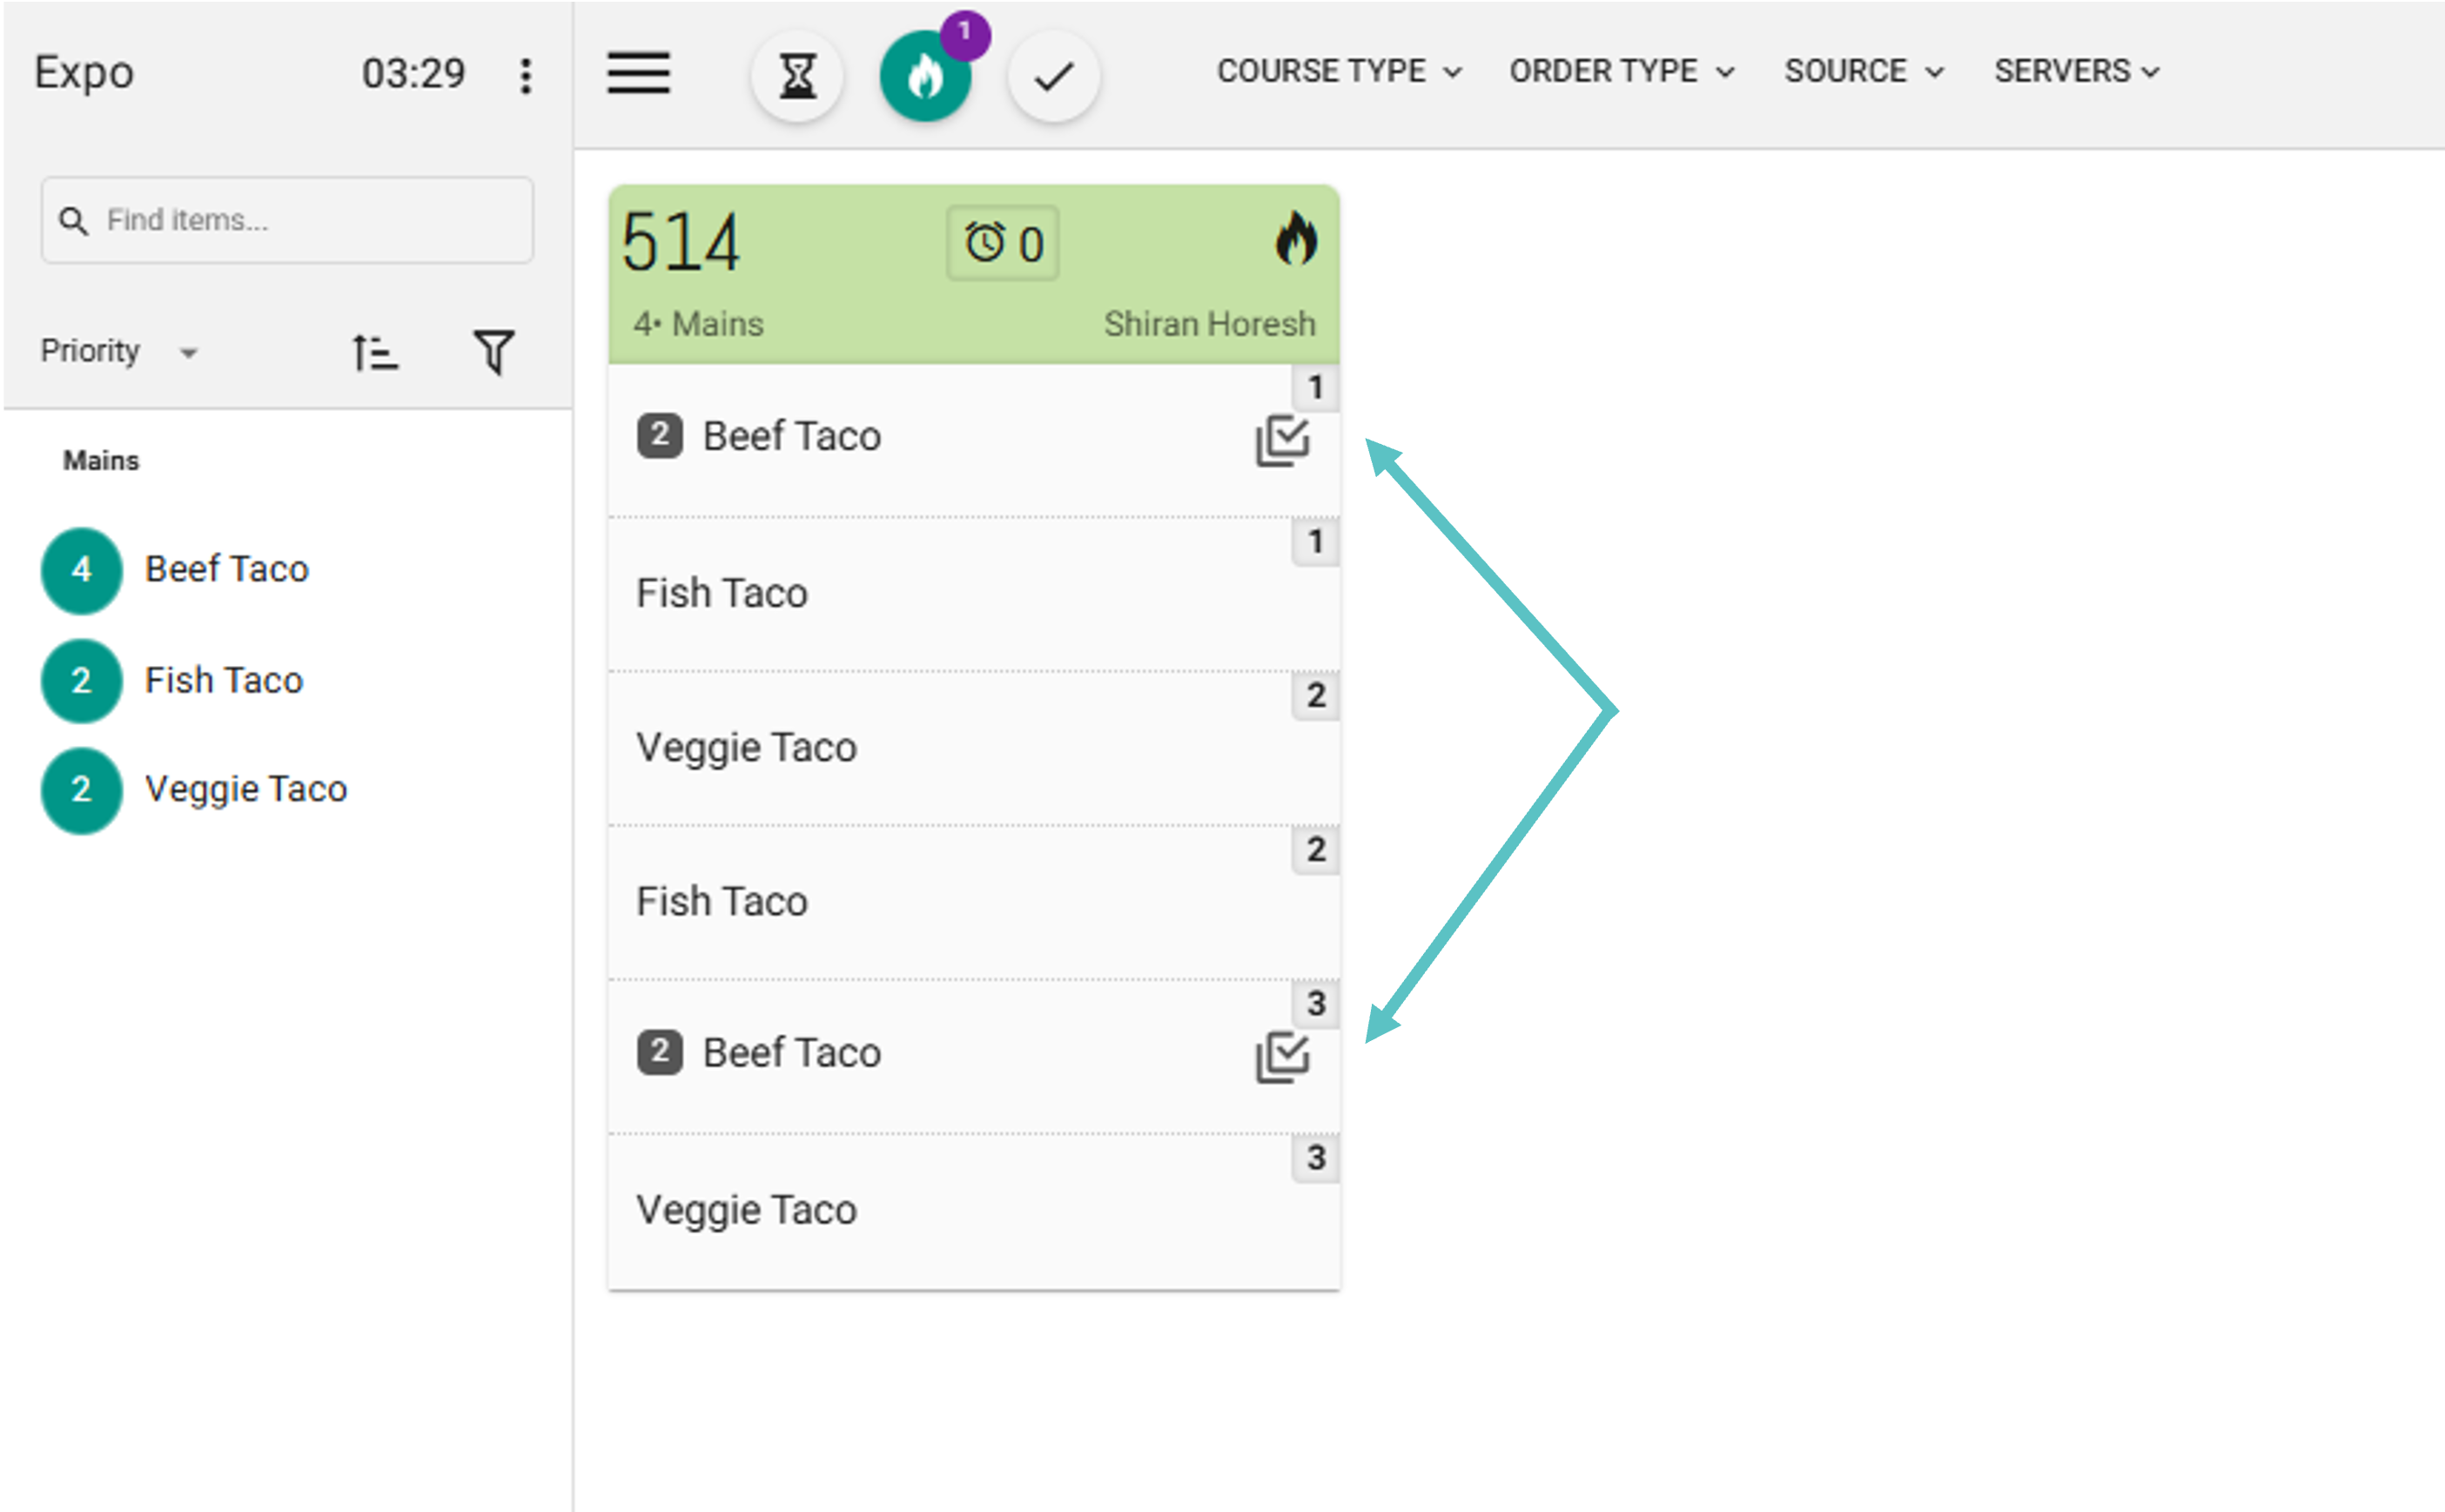
Task: Click the flame icon on order 514
Action: (1296, 239)
